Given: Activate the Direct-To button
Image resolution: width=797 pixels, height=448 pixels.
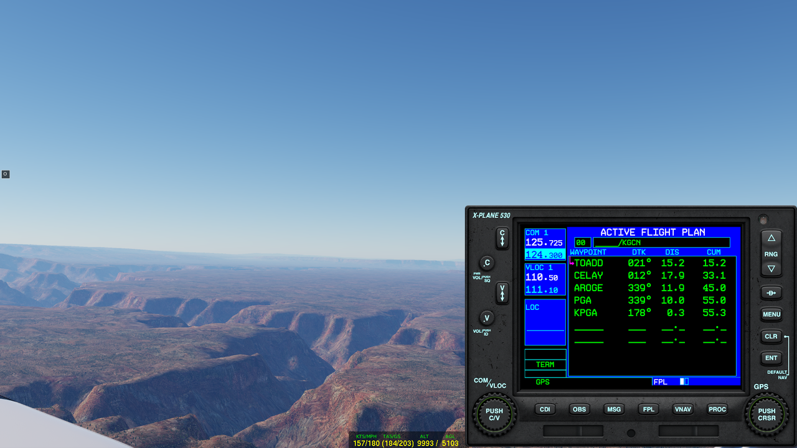Looking at the screenshot, I should pos(771,292).
